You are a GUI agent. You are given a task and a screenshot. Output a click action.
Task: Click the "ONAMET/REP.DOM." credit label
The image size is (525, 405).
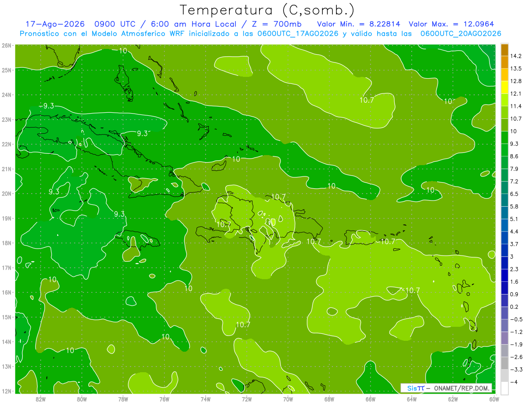[462, 388]
